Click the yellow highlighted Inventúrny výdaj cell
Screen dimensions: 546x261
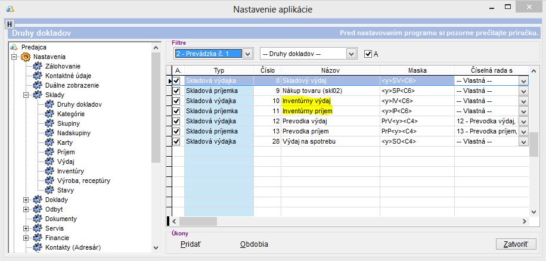tap(306, 101)
